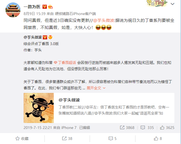Screen dimensions: 181x144
Task: Open the original poster @芋头微波 name
Action: [x=33, y=37]
